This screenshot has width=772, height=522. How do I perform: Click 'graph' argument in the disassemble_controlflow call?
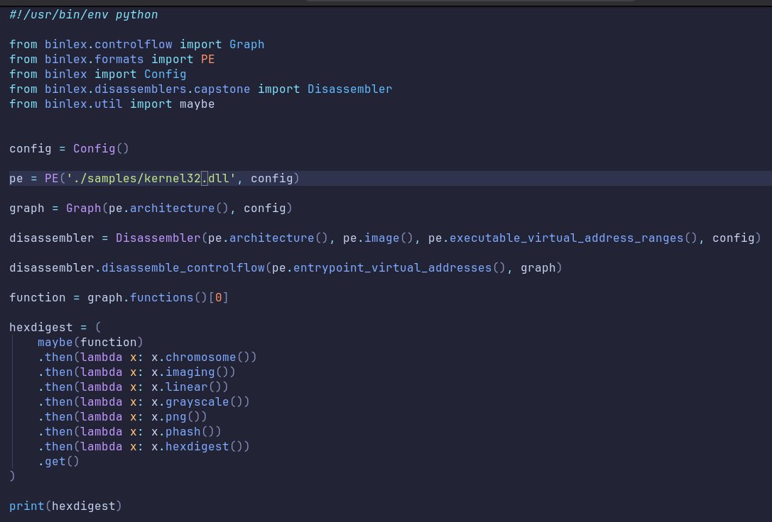(x=538, y=268)
